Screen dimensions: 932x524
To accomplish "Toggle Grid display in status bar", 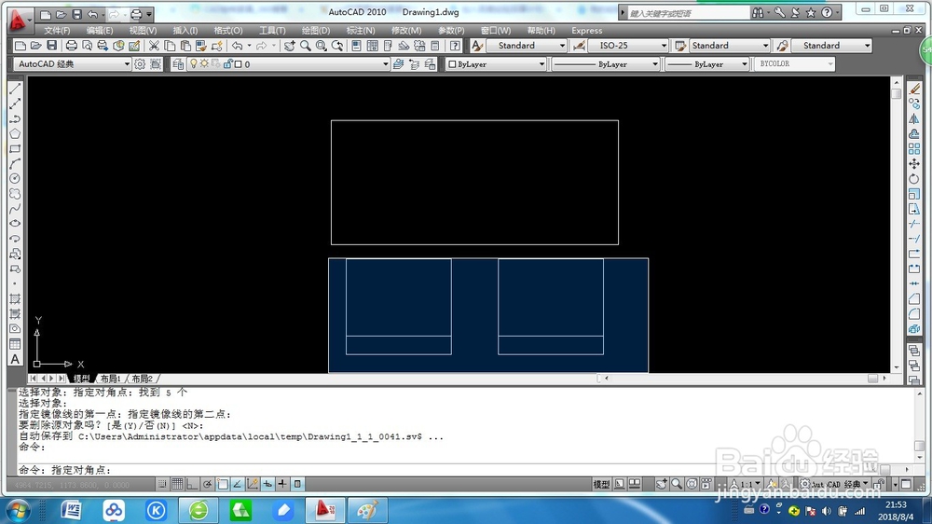I will 177,484.
